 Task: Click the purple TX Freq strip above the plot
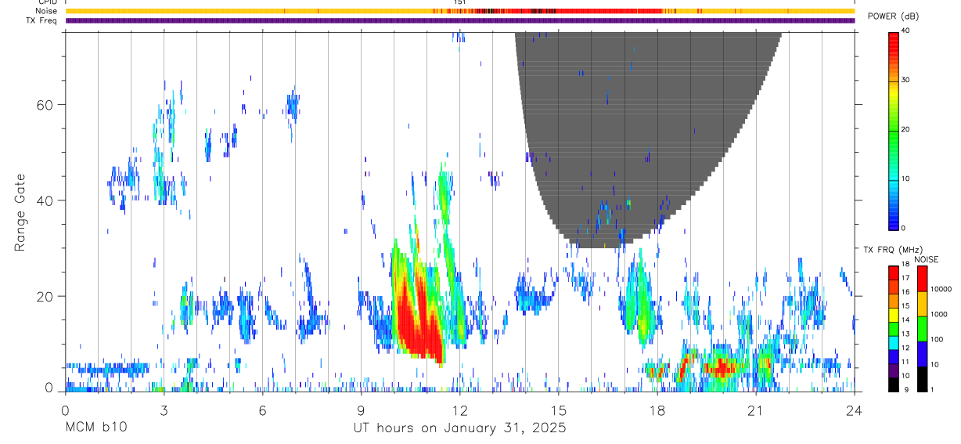[460, 20]
